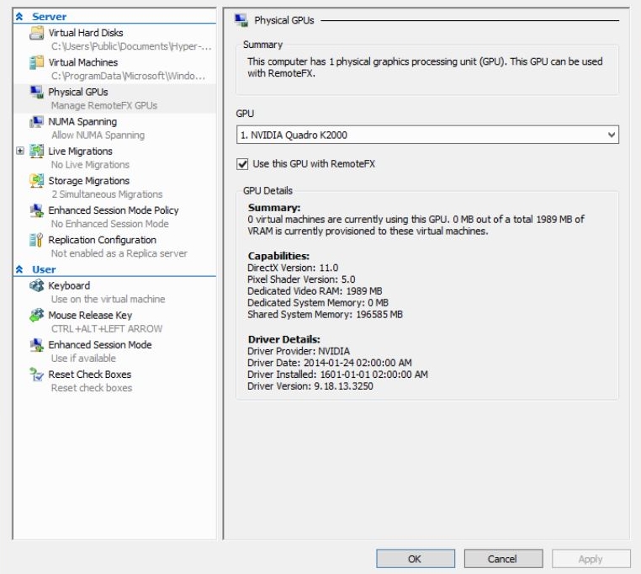Click 'Manage RemoteFX GPUs' subtitle
641x574 pixels.
click(x=104, y=105)
